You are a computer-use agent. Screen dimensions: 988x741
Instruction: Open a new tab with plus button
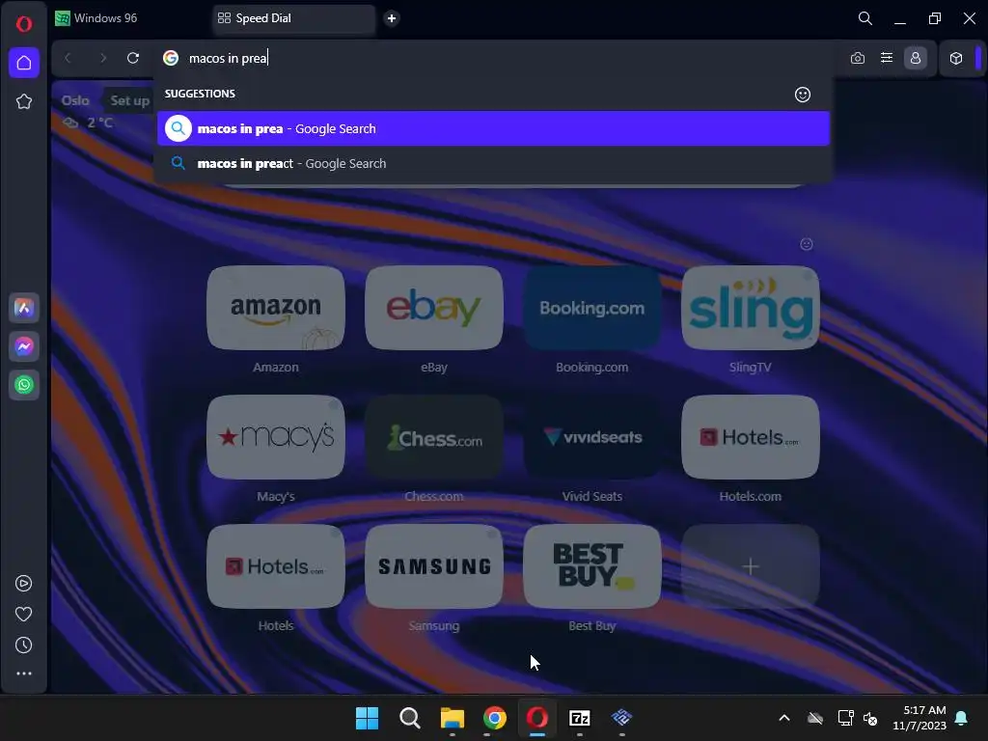(392, 18)
